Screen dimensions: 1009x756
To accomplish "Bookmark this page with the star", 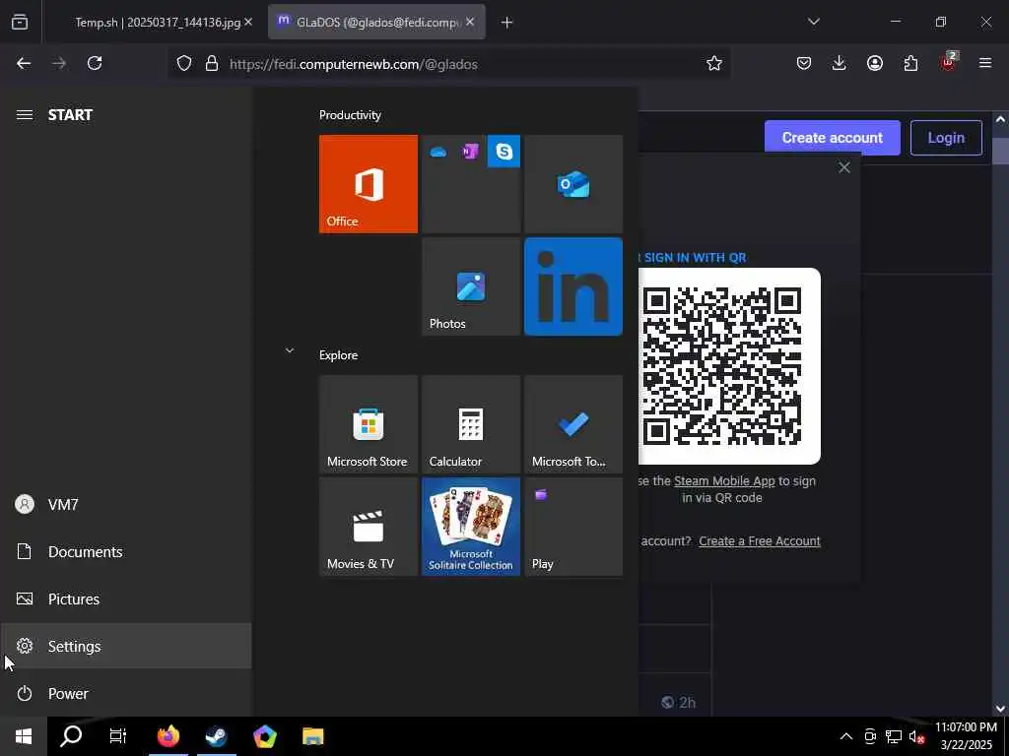I will coord(714,63).
